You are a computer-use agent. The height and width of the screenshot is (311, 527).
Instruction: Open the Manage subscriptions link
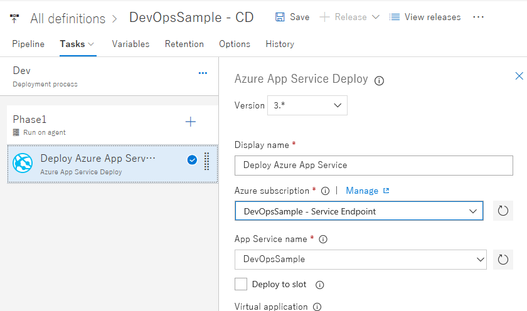coord(362,191)
